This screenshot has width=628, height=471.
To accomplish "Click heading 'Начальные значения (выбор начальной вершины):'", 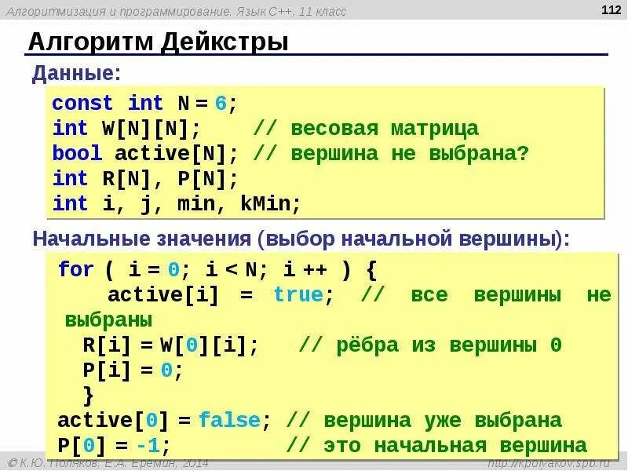I will pos(301,239).
